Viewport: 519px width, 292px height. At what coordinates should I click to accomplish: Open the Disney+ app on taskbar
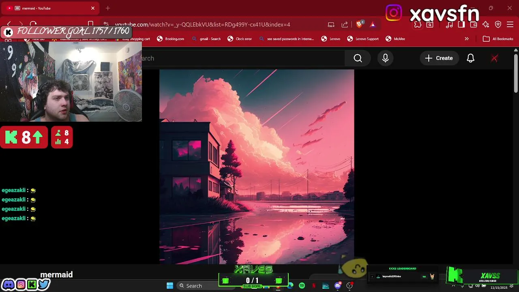coord(326,286)
